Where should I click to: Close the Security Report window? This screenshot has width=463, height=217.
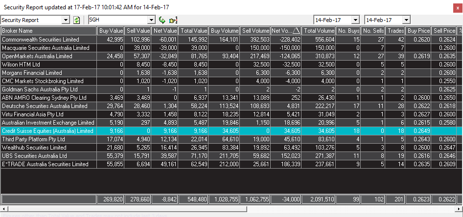(458, 8)
